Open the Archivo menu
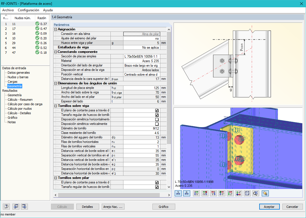 (x=8, y=10)
